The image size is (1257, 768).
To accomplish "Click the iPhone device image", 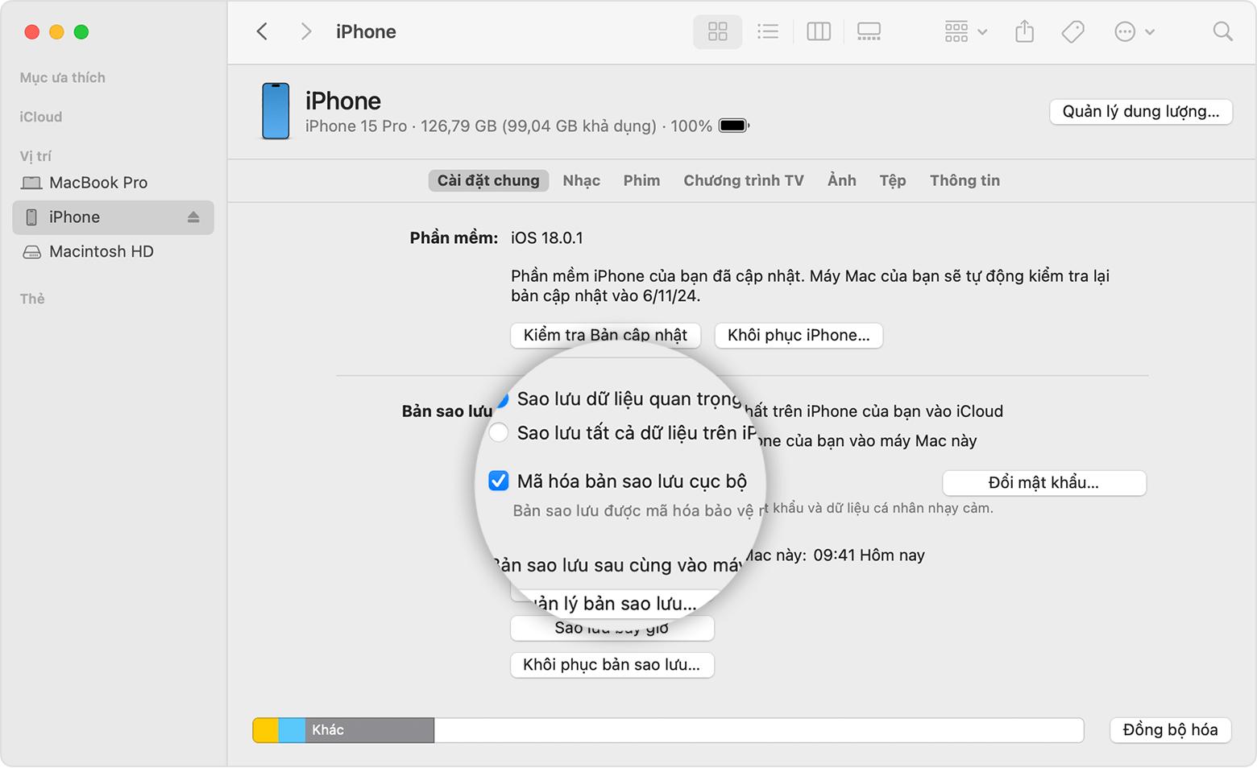I will tap(276, 111).
